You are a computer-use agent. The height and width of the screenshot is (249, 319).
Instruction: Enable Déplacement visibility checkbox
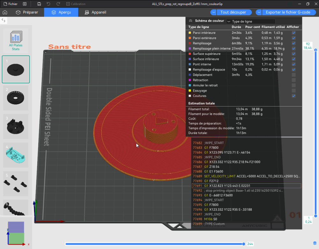coord(293,75)
